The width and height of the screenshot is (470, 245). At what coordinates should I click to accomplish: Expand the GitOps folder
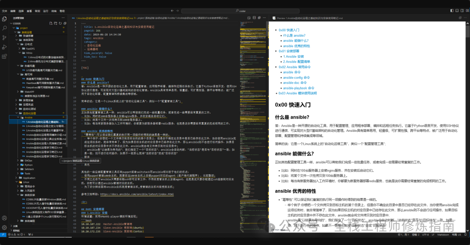(x=18, y=161)
